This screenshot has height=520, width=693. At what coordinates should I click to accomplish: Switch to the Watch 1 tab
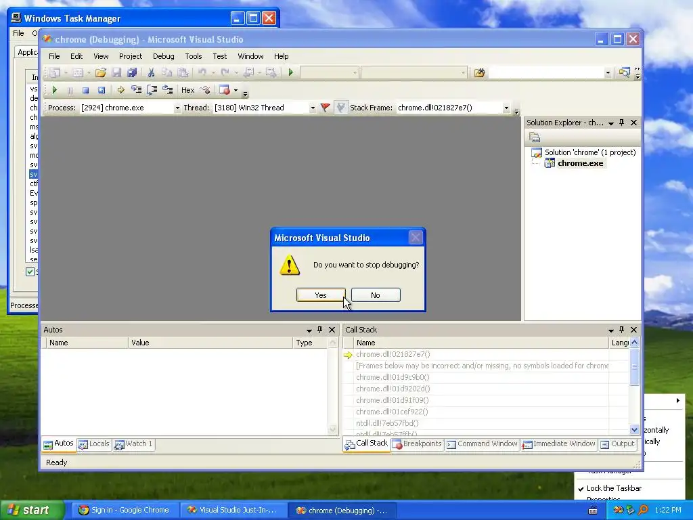(133, 444)
